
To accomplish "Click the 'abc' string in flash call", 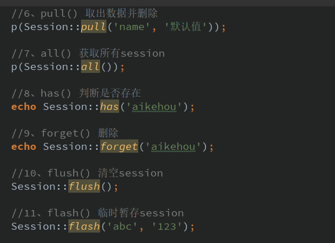I will (122, 226).
